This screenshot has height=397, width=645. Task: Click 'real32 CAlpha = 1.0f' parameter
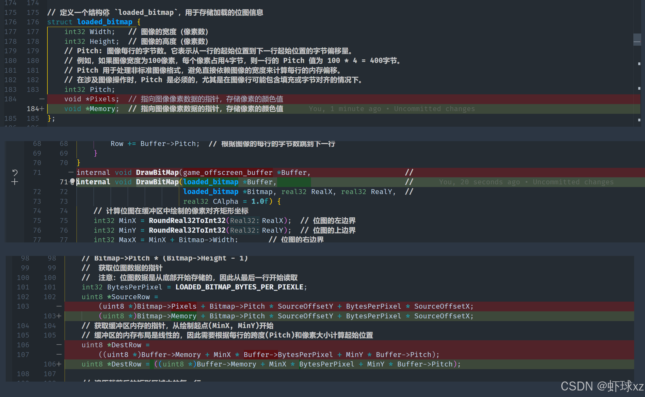pos(226,201)
